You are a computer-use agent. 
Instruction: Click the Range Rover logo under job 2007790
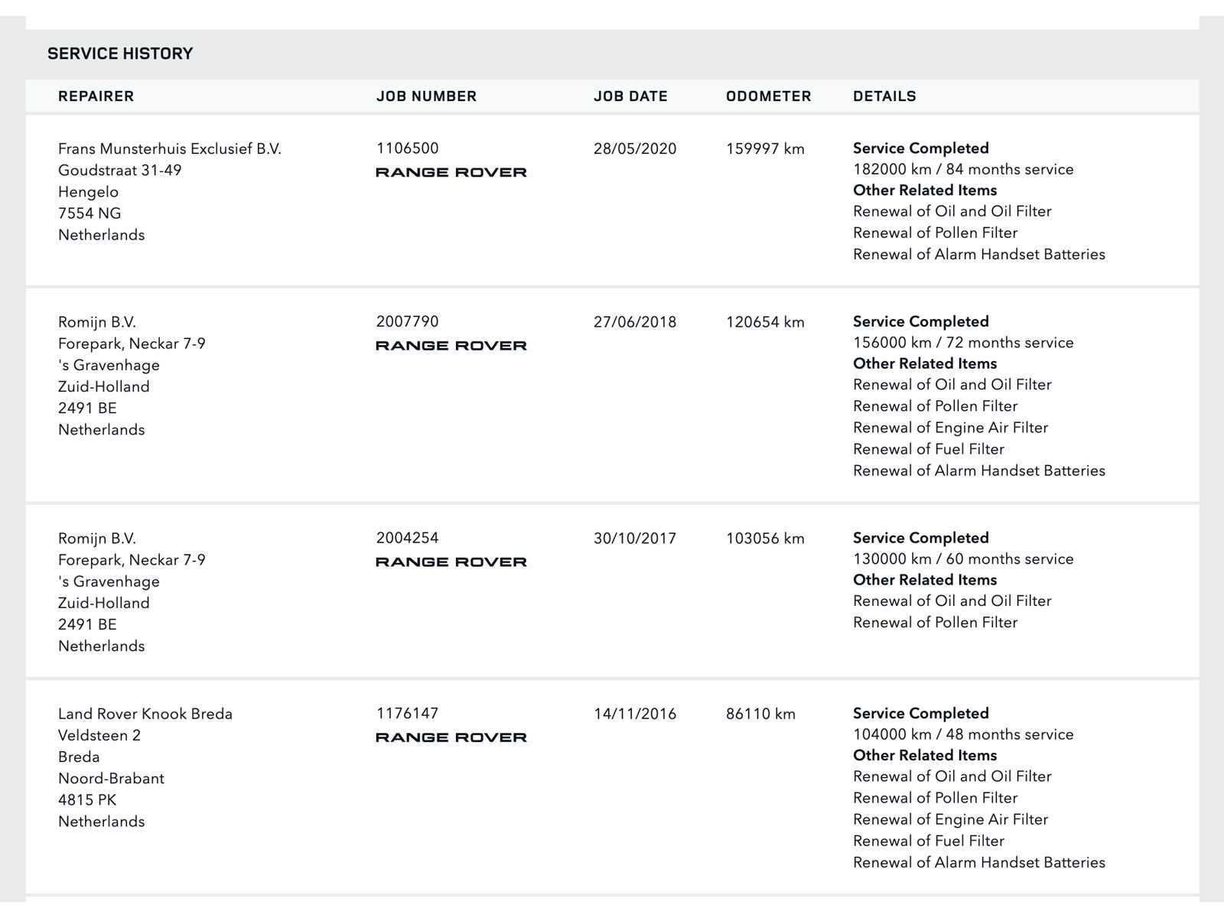pyautogui.click(x=451, y=346)
